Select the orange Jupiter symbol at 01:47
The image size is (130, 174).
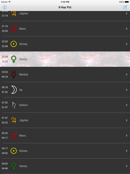point(14,120)
